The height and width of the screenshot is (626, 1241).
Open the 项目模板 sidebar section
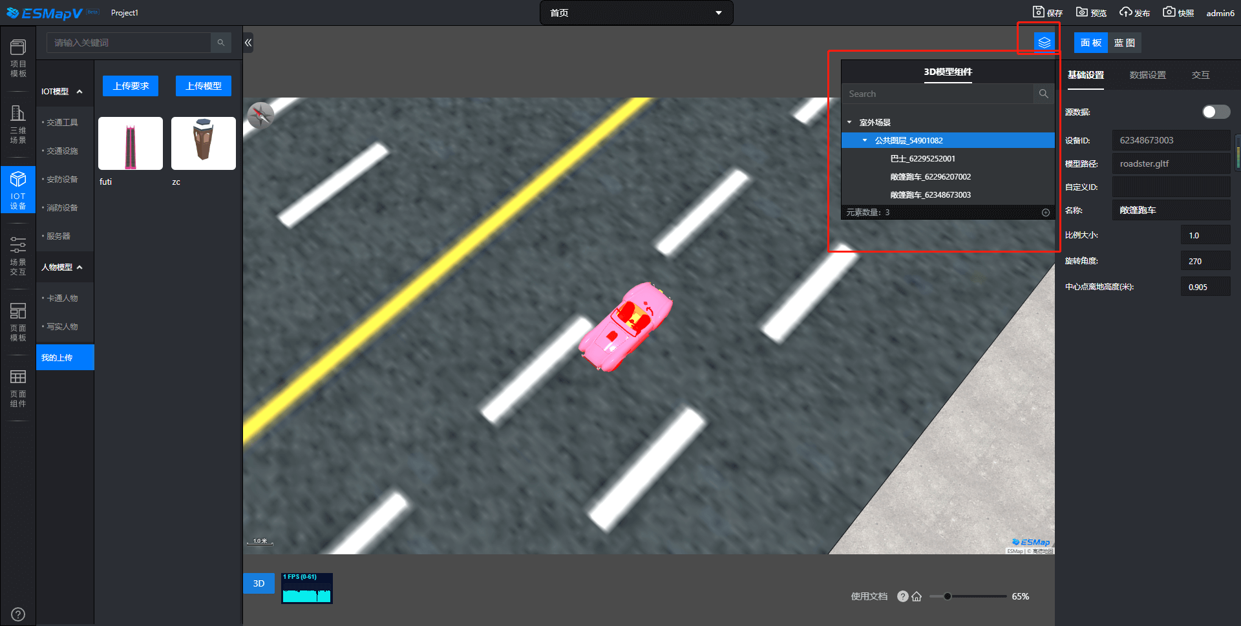[18, 58]
